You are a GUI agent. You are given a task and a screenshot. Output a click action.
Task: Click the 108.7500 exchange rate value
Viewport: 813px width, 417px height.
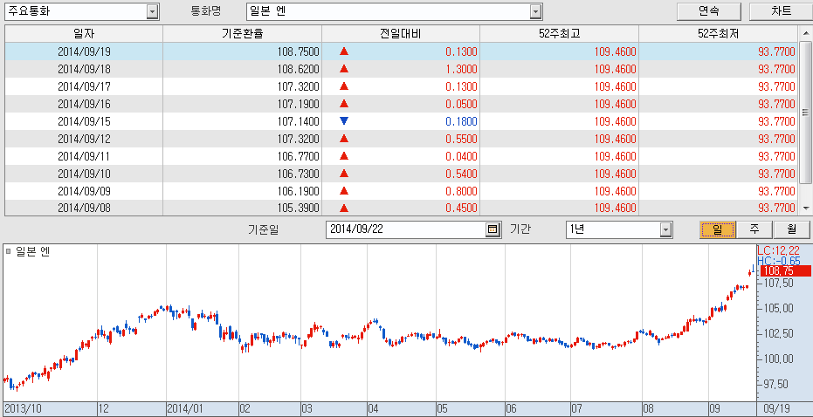[298, 51]
